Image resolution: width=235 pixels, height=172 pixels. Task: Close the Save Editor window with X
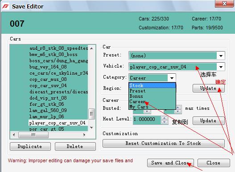click(224, 4)
